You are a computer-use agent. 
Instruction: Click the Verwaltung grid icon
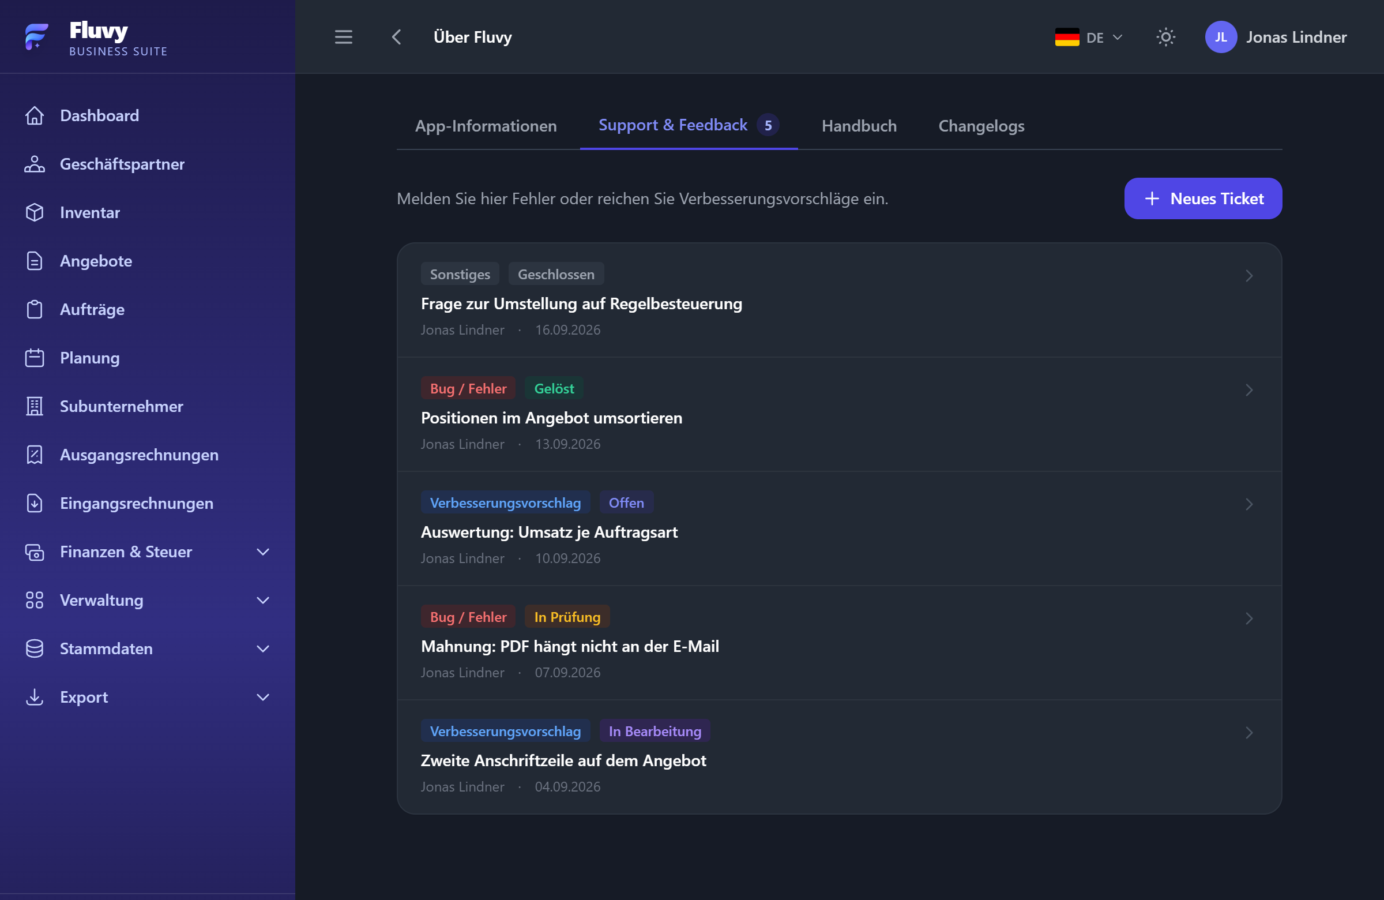point(34,601)
